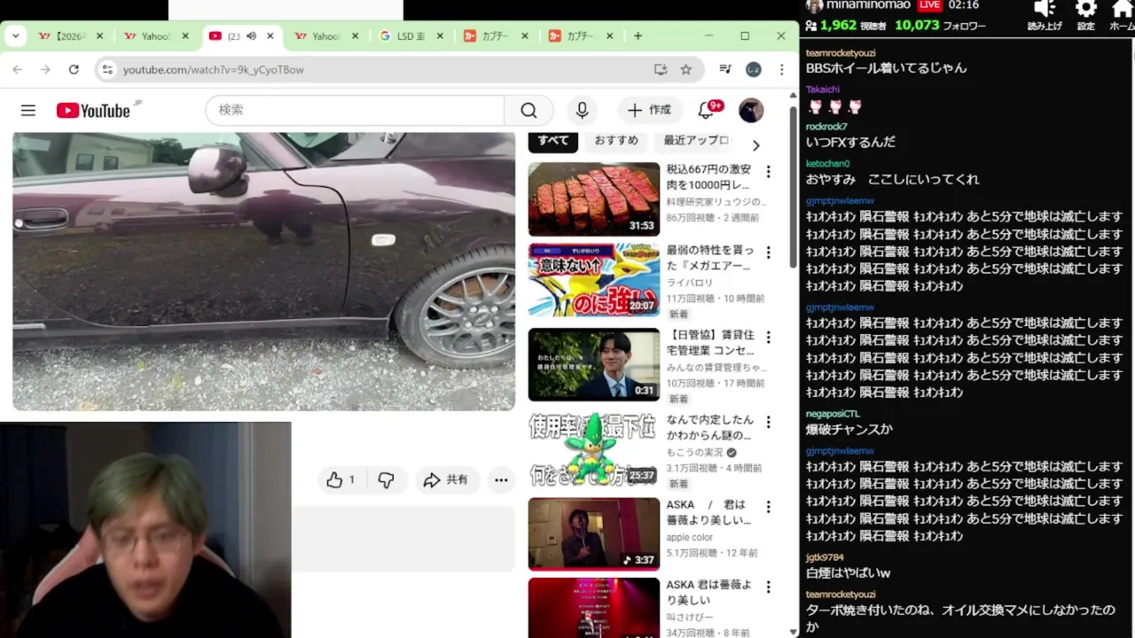Go forward in Chrome browser
Image resolution: width=1135 pixels, height=638 pixels.
[45, 69]
